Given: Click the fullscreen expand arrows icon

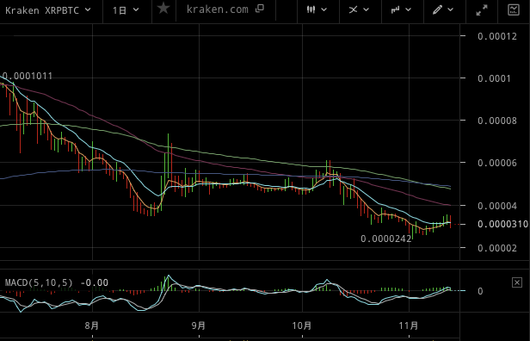Looking at the screenshot, I should tap(482, 9).
